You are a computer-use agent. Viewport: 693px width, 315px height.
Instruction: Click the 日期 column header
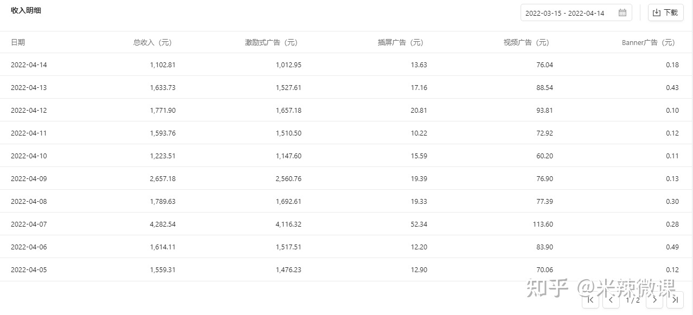click(x=18, y=42)
